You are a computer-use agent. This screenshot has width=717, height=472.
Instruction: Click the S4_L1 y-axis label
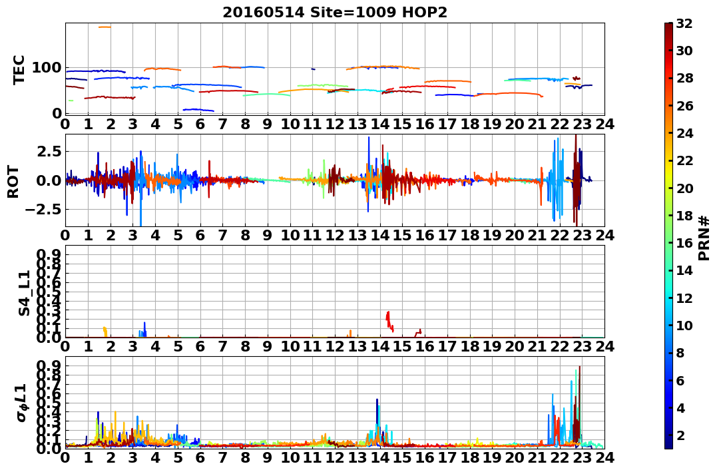point(24,293)
